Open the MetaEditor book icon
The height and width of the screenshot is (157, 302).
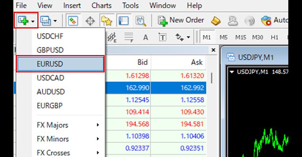(216, 21)
